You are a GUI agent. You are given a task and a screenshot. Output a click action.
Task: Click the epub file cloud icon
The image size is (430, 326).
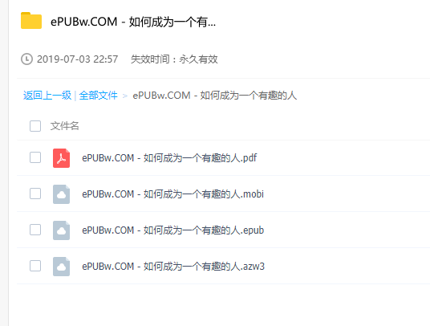(61, 230)
